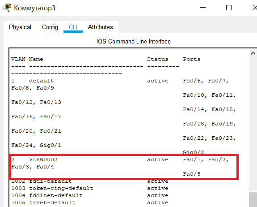257x207 pixels.
Task: Click 'Fa0/16, Fa0/17' line
Action: pos(36,116)
